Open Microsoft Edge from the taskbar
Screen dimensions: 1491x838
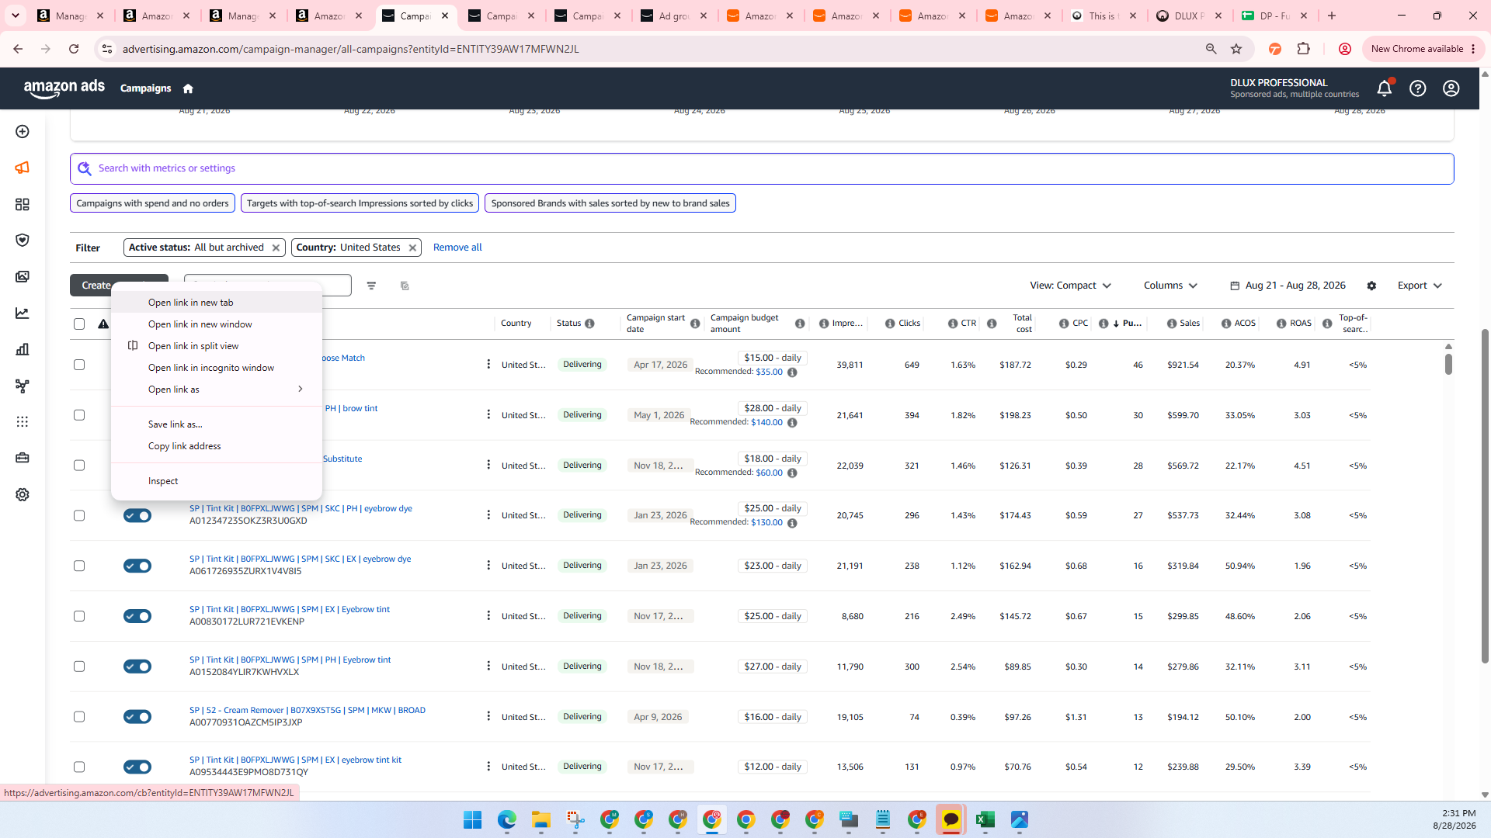point(506,819)
